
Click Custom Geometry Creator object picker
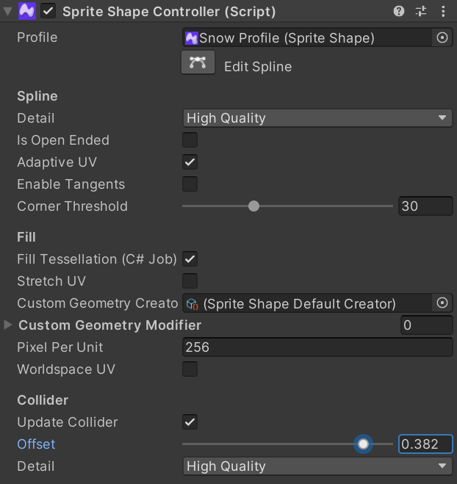[442, 303]
